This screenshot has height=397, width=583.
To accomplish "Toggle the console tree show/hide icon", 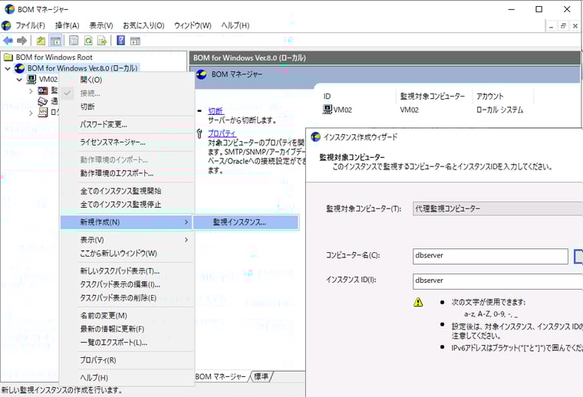I will coord(55,41).
